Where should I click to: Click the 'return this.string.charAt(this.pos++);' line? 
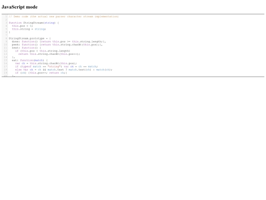pyautogui.click(x=49, y=54)
